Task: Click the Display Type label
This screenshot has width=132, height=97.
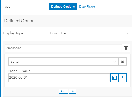Action: (x=13, y=33)
